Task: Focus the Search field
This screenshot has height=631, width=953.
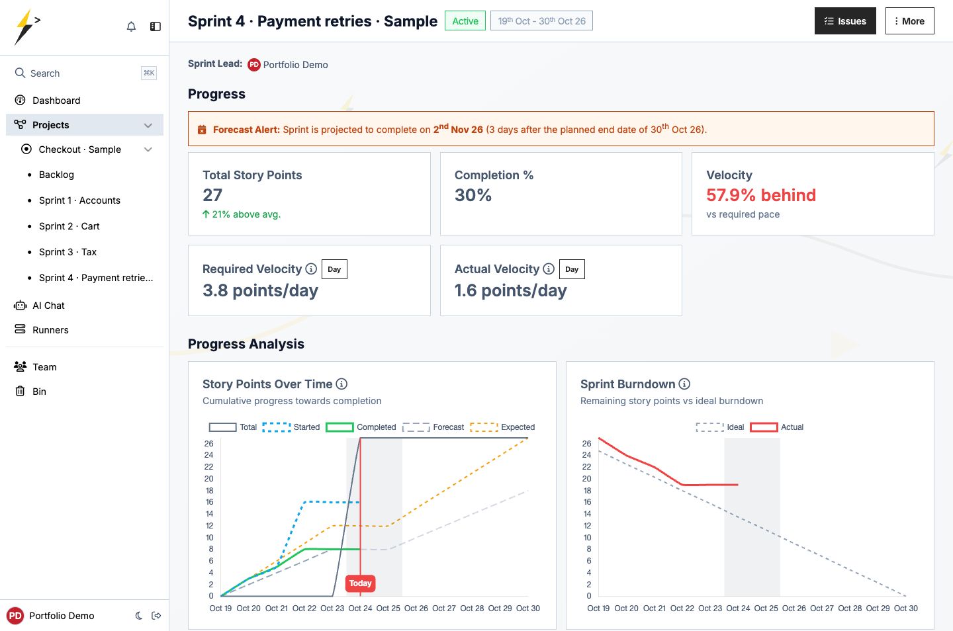Action: (x=85, y=73)
